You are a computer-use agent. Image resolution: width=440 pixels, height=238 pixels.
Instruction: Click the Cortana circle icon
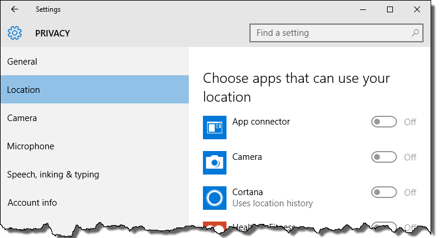[215, 198]
